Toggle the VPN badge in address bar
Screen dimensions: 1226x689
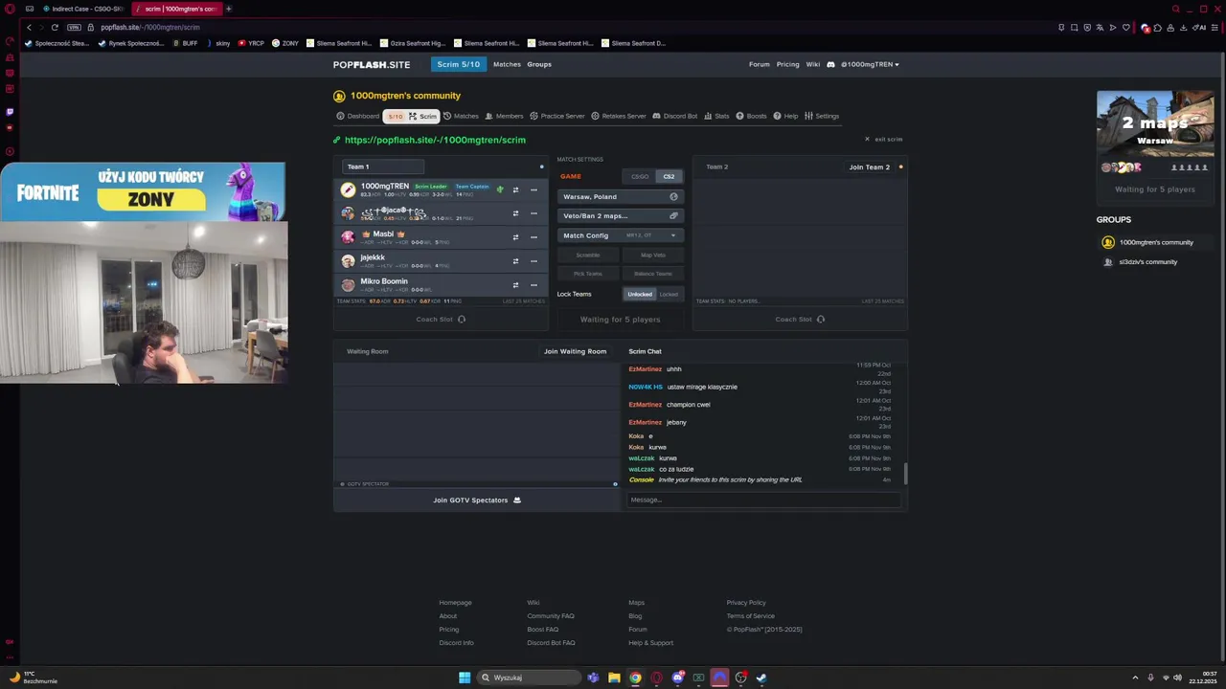[74, 27]
